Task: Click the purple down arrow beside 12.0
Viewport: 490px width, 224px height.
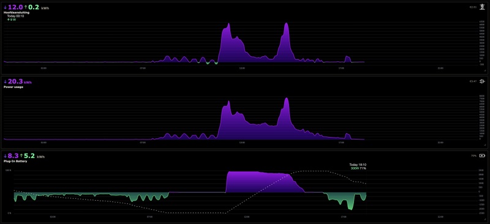Action: click(x=6, y=7)
